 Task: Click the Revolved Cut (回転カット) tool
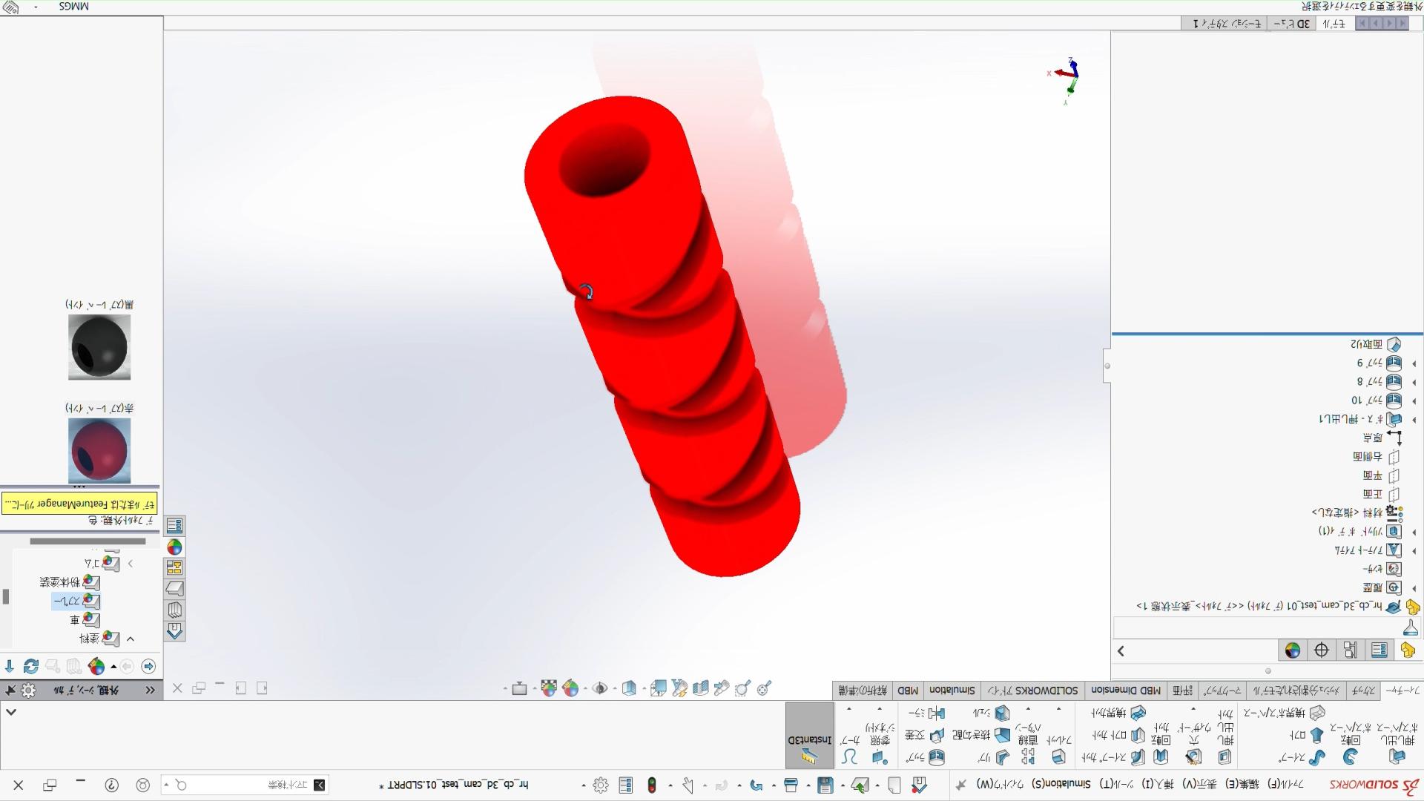(1161, 745)
